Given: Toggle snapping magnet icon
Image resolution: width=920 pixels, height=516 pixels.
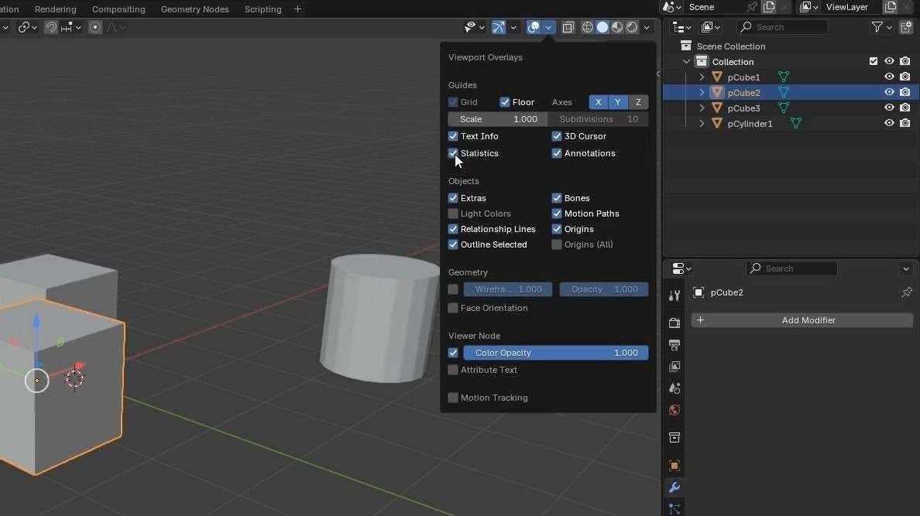Looking at the screenshot, I should pos(51,27).
